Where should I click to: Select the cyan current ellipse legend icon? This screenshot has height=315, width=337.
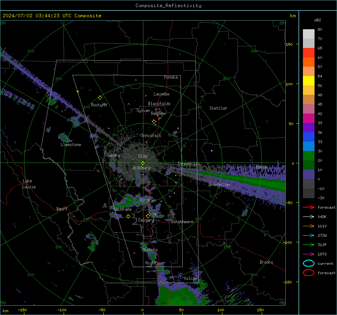(x=309, y=263)
